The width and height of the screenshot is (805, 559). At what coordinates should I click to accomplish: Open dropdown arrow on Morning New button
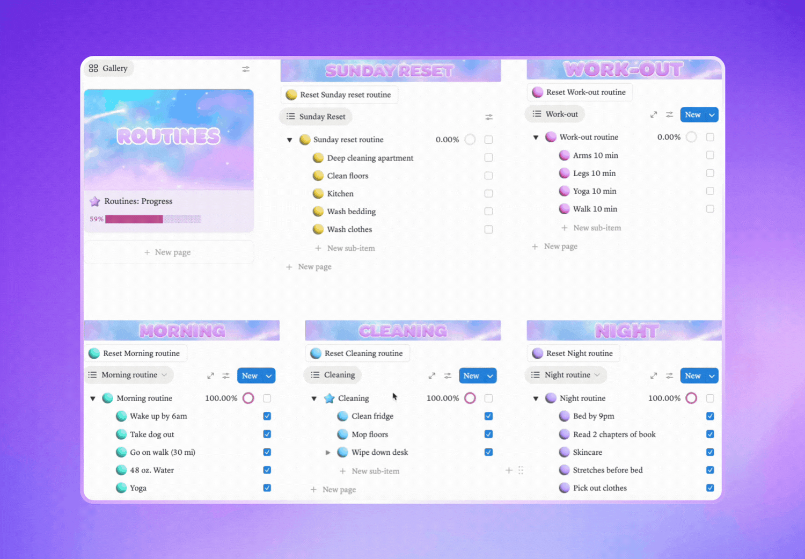pyautogui.click(x=269, y=376)
